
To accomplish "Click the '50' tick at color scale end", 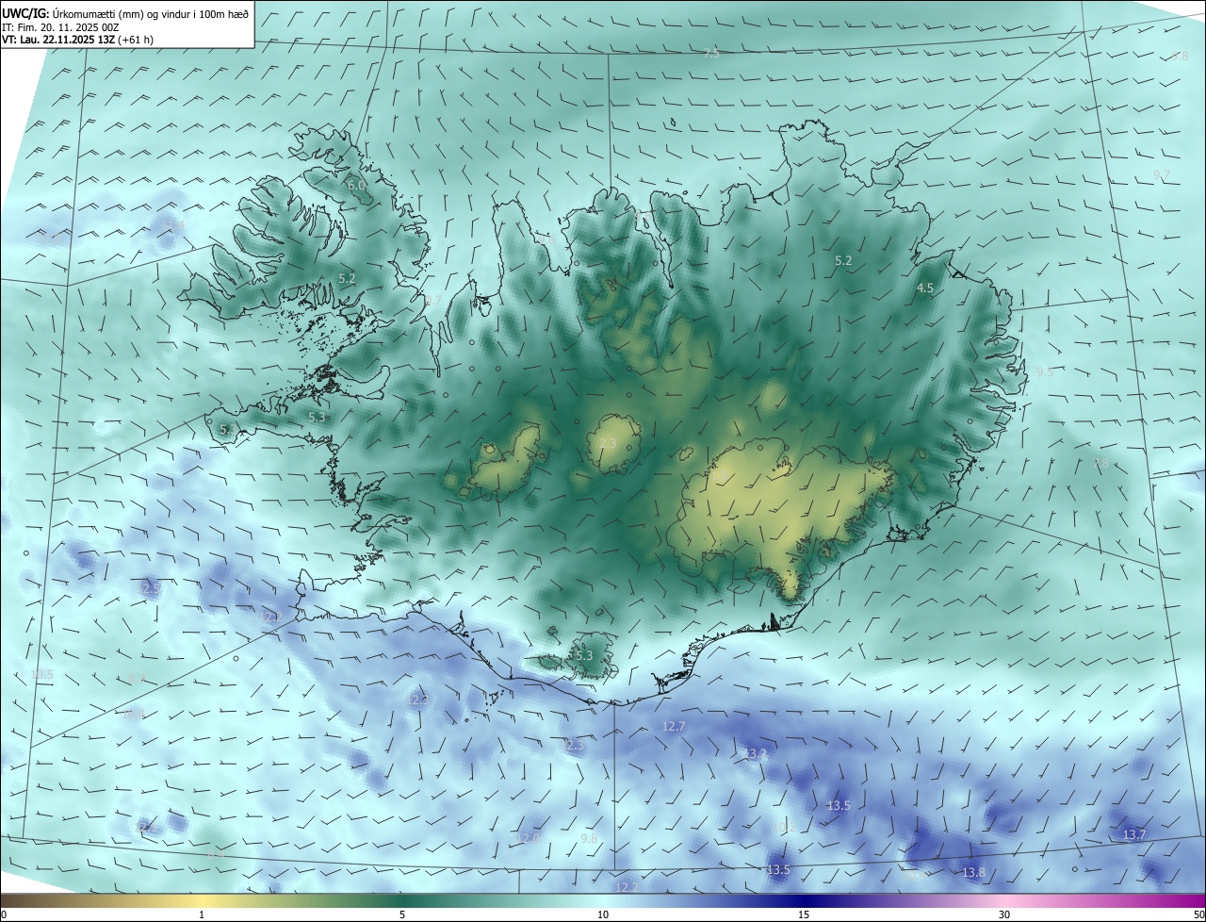I will [x=1198, y=914].
